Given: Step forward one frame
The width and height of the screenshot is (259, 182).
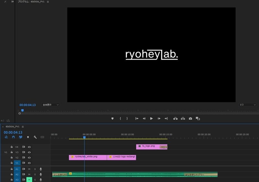Looking at the screenshot, I should pyautogui.click(x=159, y=119).
